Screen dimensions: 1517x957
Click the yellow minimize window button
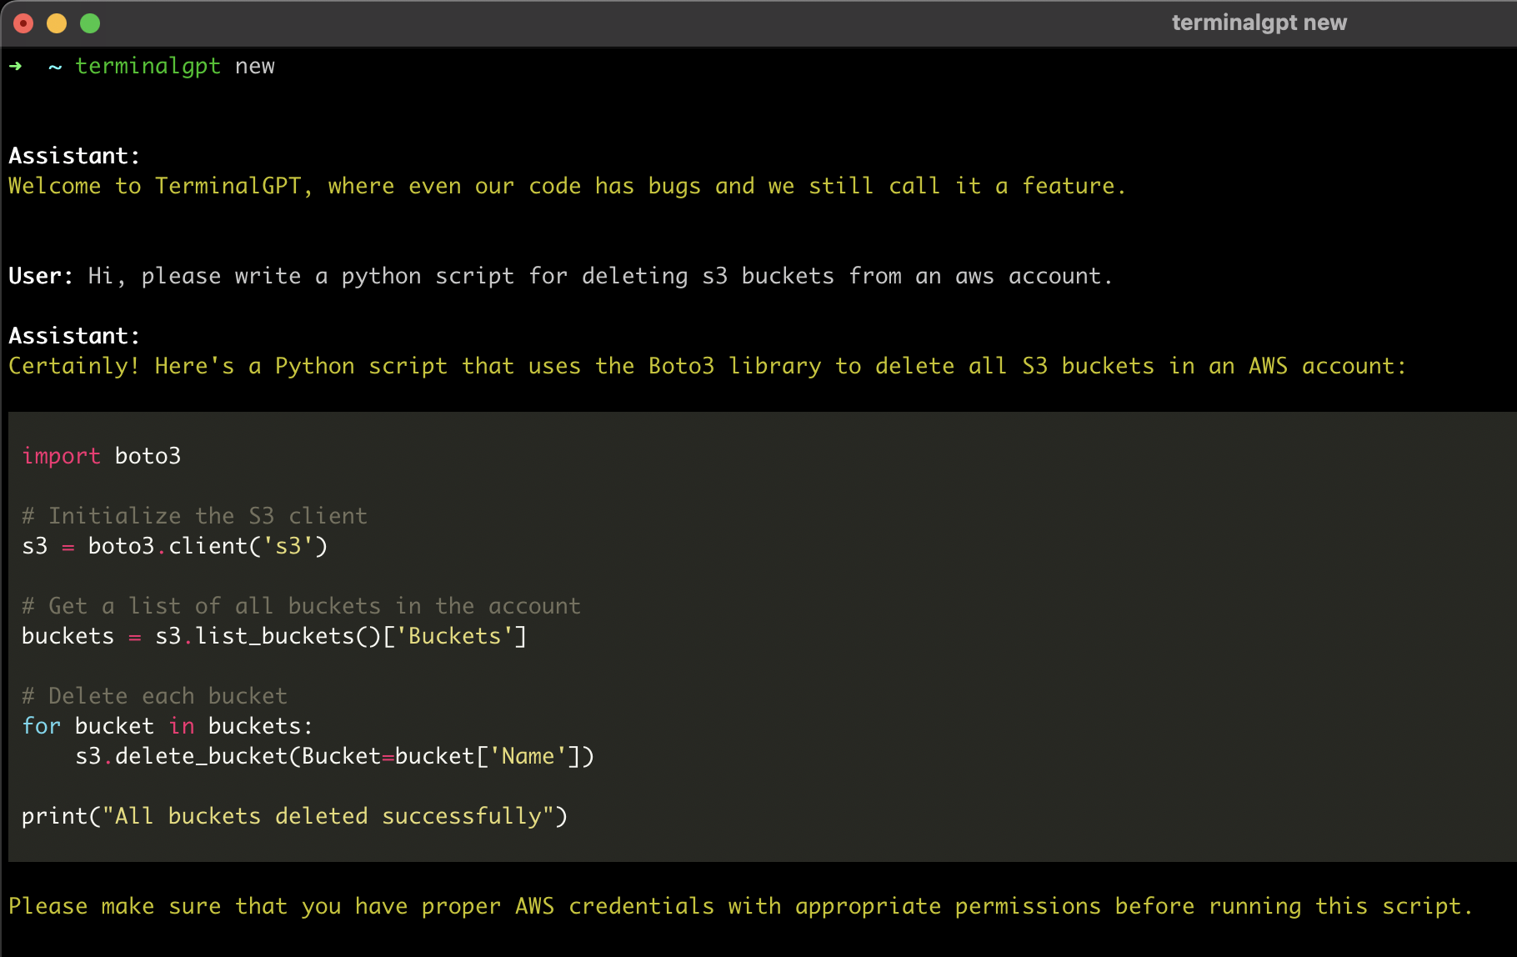(x=57, y=23)
